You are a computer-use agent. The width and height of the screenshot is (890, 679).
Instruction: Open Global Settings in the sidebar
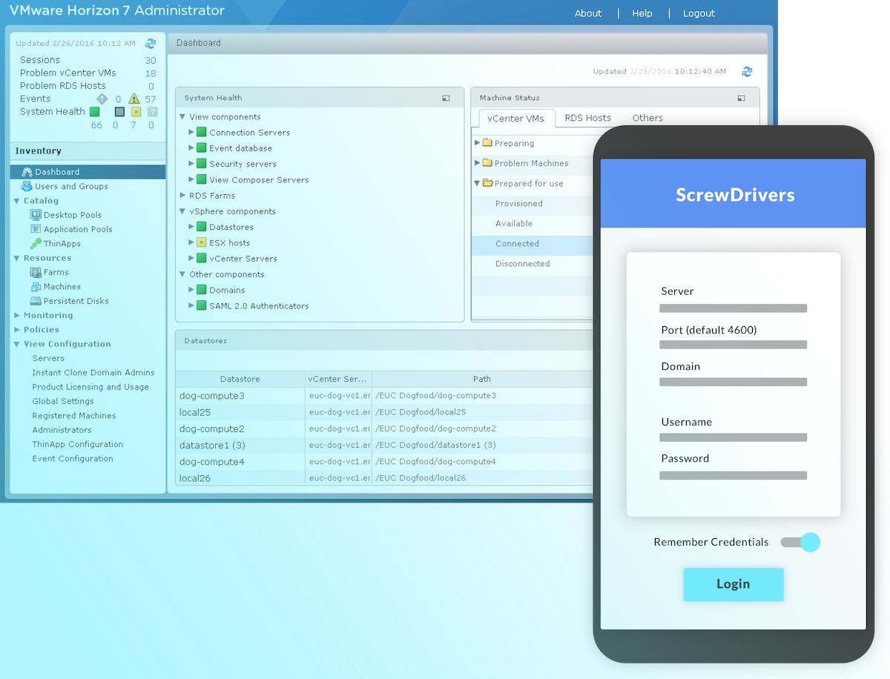pos(63,401)
